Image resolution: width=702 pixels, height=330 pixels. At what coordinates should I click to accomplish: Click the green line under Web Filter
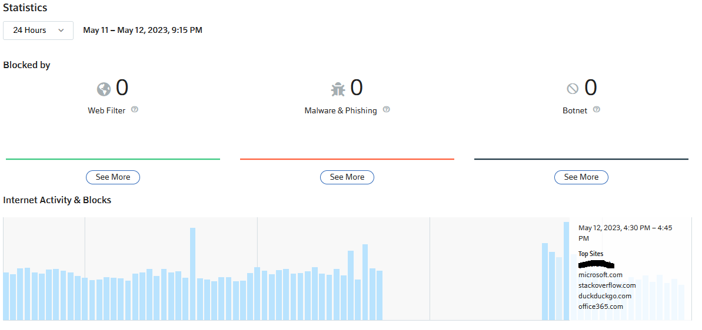pos(113,159)
